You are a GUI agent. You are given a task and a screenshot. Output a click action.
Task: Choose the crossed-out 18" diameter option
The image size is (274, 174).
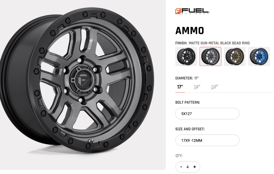coord(197,87)
